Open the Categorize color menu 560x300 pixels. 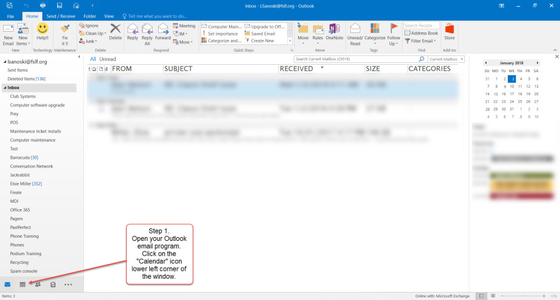[x=375, y=35]
